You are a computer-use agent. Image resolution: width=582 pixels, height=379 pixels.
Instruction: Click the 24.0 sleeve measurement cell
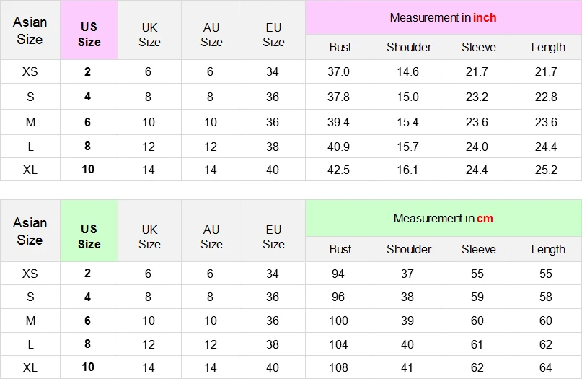point(477,147)
